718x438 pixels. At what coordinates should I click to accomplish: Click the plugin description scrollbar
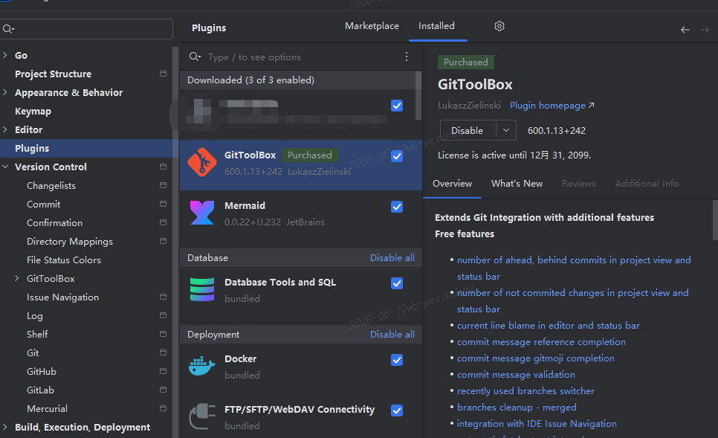point(715,220)
